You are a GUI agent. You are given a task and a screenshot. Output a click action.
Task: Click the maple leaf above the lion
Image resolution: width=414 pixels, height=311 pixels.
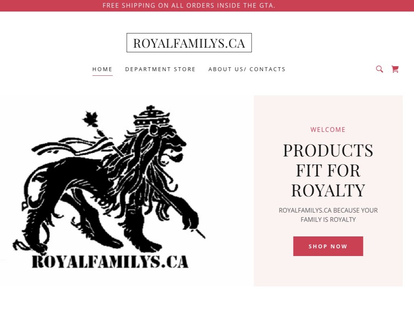click(x=91, y=119)
